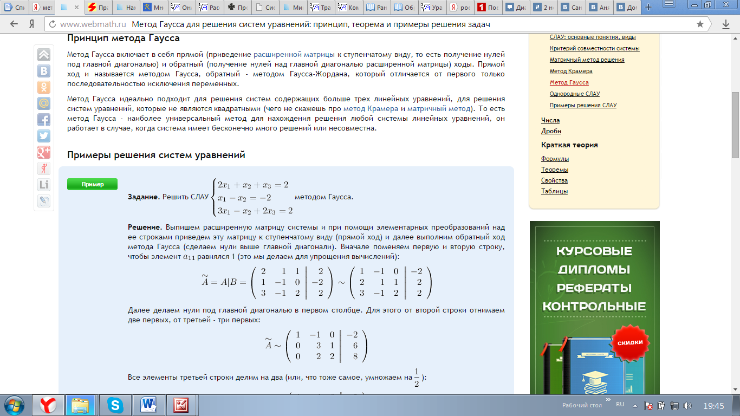Share page via VKontakte sidebar icon

click(44, 71)
